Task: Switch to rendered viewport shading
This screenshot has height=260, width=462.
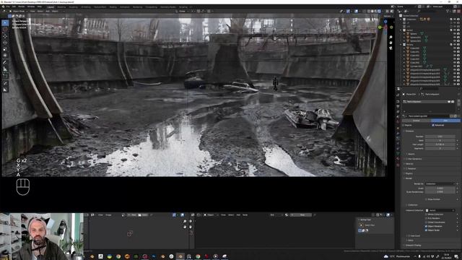Action: point(380,12)
